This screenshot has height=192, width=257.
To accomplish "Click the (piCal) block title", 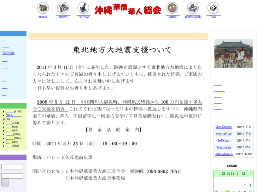I will point(232,166).
